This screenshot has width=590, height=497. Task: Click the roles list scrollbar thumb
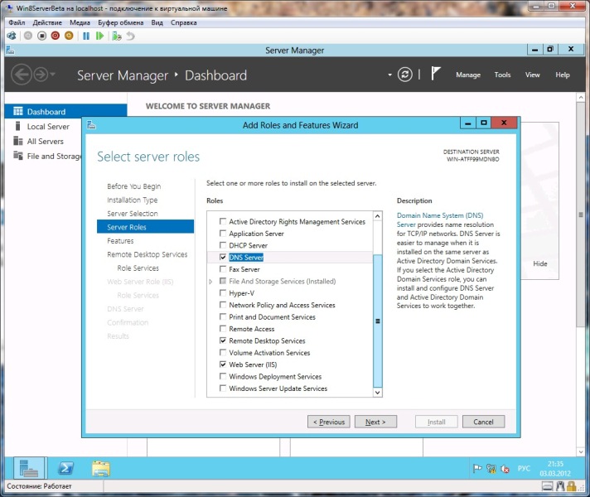(x=378, y=321)
